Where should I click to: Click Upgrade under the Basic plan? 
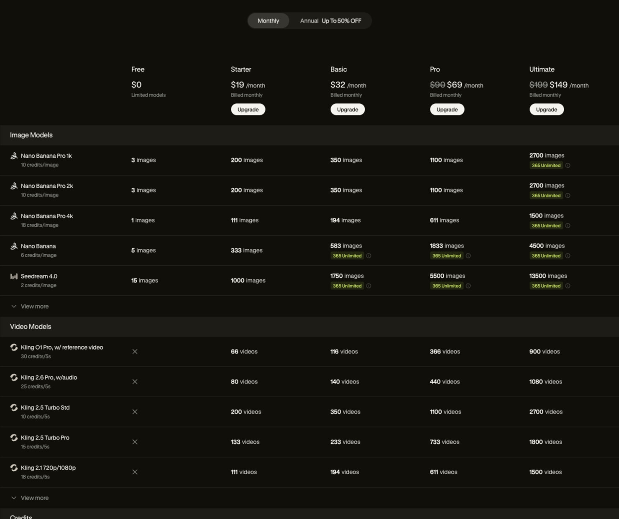tap(348, 110)
